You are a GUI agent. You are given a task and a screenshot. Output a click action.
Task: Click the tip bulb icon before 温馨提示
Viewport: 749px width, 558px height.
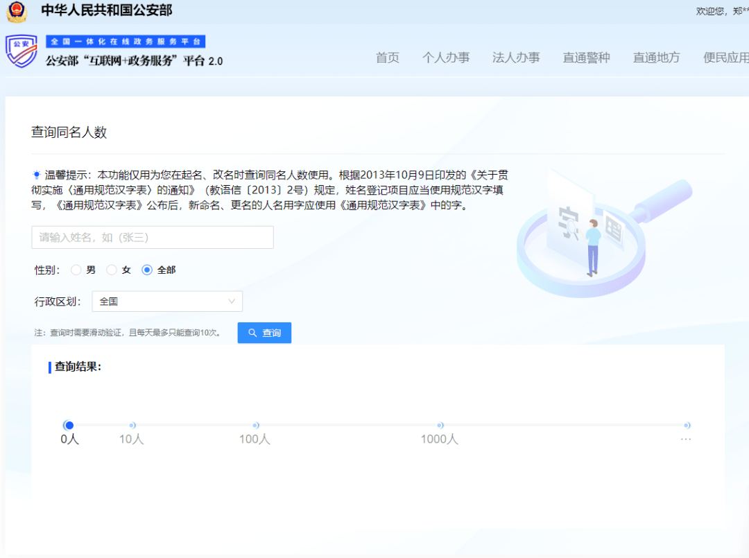coord(36,175)
